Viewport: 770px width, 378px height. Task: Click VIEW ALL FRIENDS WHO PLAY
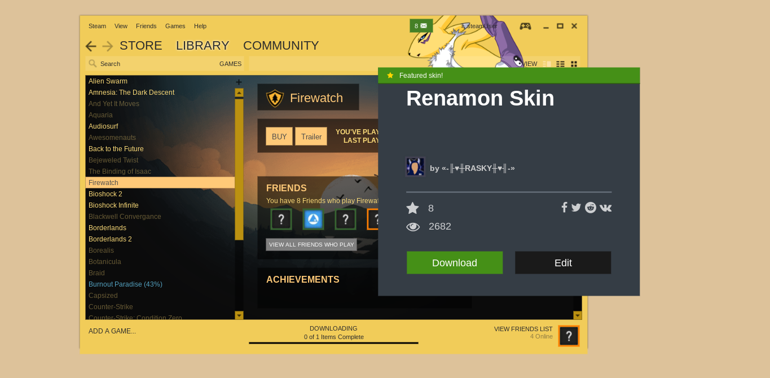tap(311, 245)
